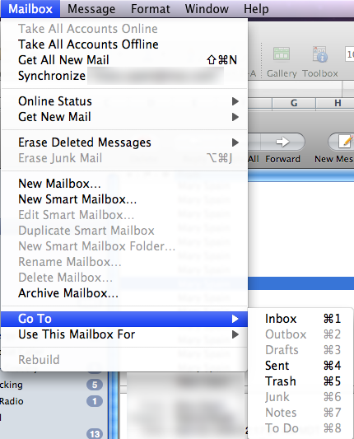Click the greyed Edit Smart Mailbox… item
This screenshot has width=354, height=439.
(124, 215)
